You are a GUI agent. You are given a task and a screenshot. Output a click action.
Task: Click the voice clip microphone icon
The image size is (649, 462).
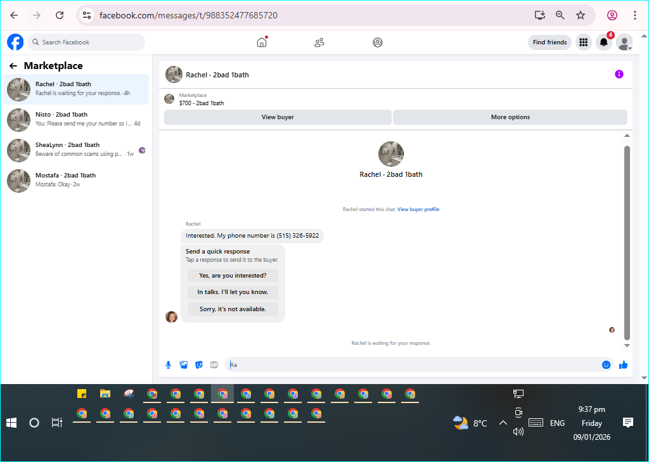[169, 364]
